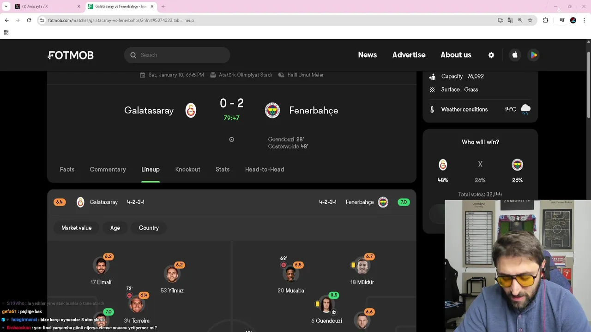
Task: Click the 0 - 2 score
Action: coord(232,103)
